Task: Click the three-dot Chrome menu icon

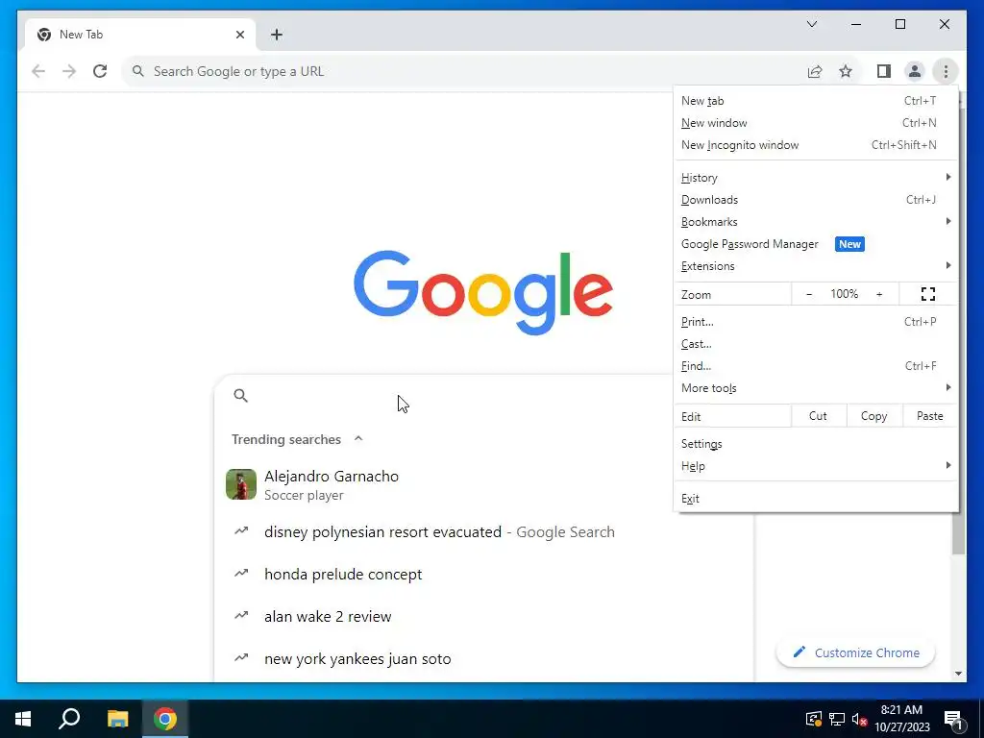Action: click(x=946, y=71)
